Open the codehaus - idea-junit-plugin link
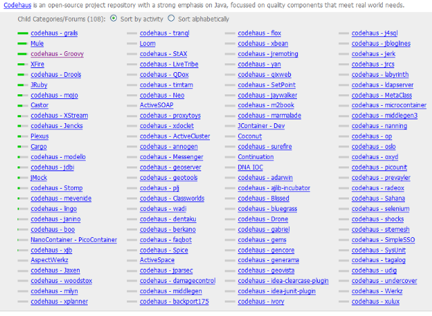Image resolution: width=432 pixels, height=316 pixels. tap(277, 291)
